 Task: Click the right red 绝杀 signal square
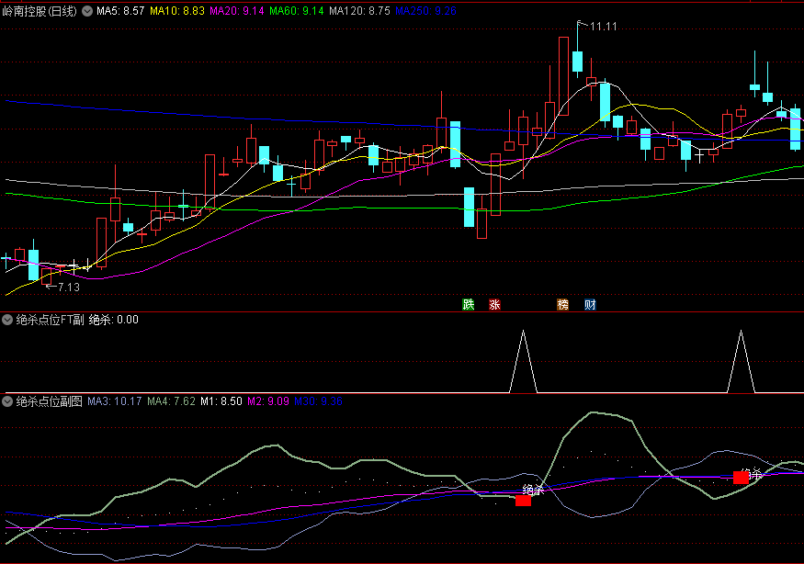point(741,478)
